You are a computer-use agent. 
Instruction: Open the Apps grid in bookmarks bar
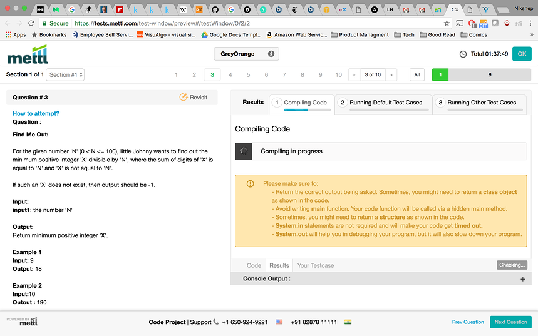tap(16, 34)
